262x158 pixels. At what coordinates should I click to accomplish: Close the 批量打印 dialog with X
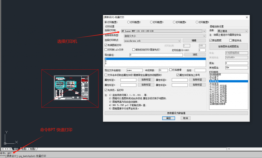tap(247, 17)
